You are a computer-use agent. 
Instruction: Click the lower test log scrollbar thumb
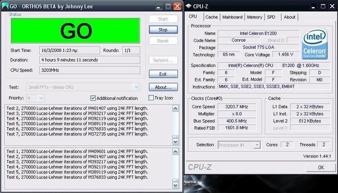coord(175,180)
